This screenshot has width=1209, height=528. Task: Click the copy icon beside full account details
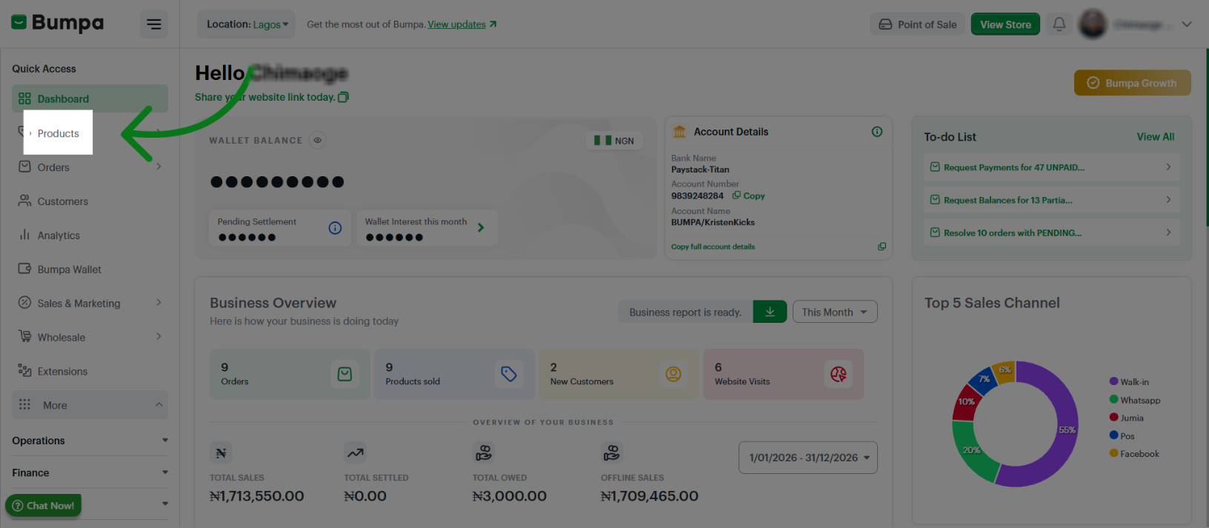click(882, 247)
